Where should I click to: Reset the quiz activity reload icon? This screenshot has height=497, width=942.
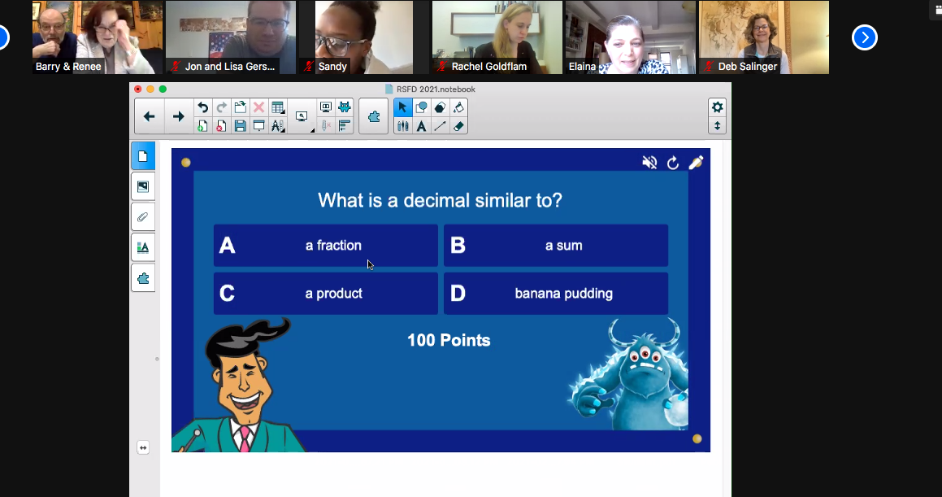pyautogui.click(x=673, y=162)
